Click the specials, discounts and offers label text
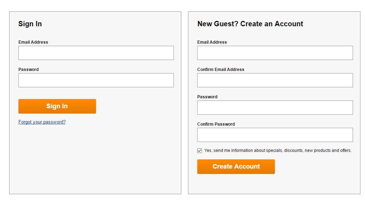The image size is (365, 208). coord(278,150)
